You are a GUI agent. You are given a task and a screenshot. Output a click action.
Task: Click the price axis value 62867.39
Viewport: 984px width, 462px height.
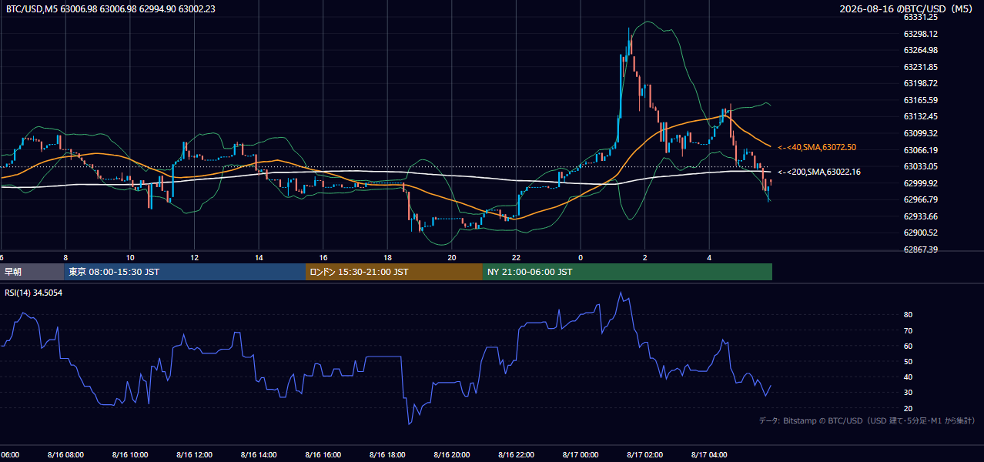920,249
